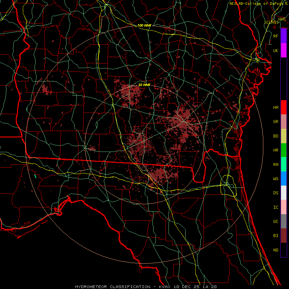289x289 pixels.
Task: Click the RF legend label
Action: click(x=276, y=36)
